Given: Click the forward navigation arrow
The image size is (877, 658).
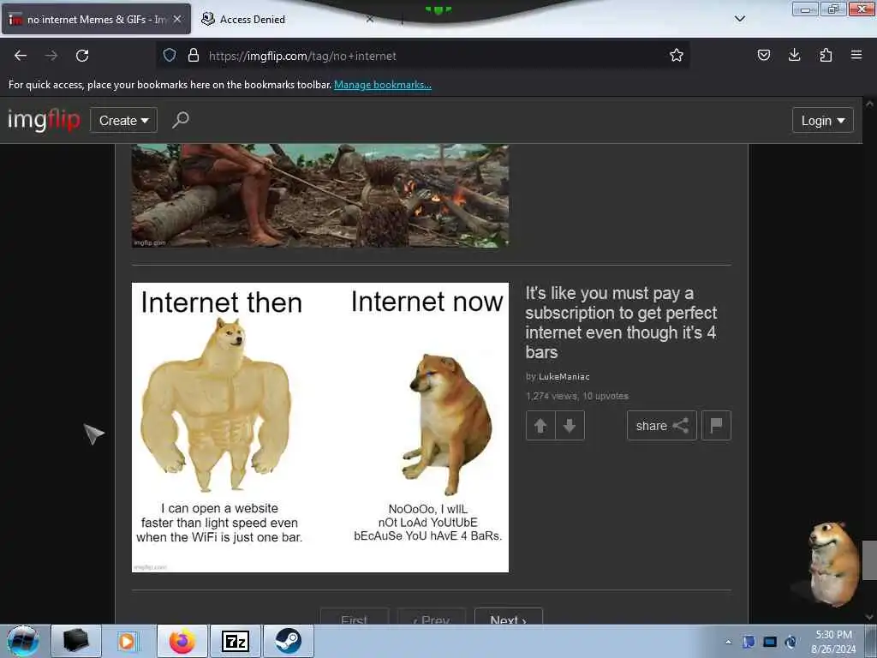Looking at the screenshot, I should pyautogui.click(x=51, y=56).
